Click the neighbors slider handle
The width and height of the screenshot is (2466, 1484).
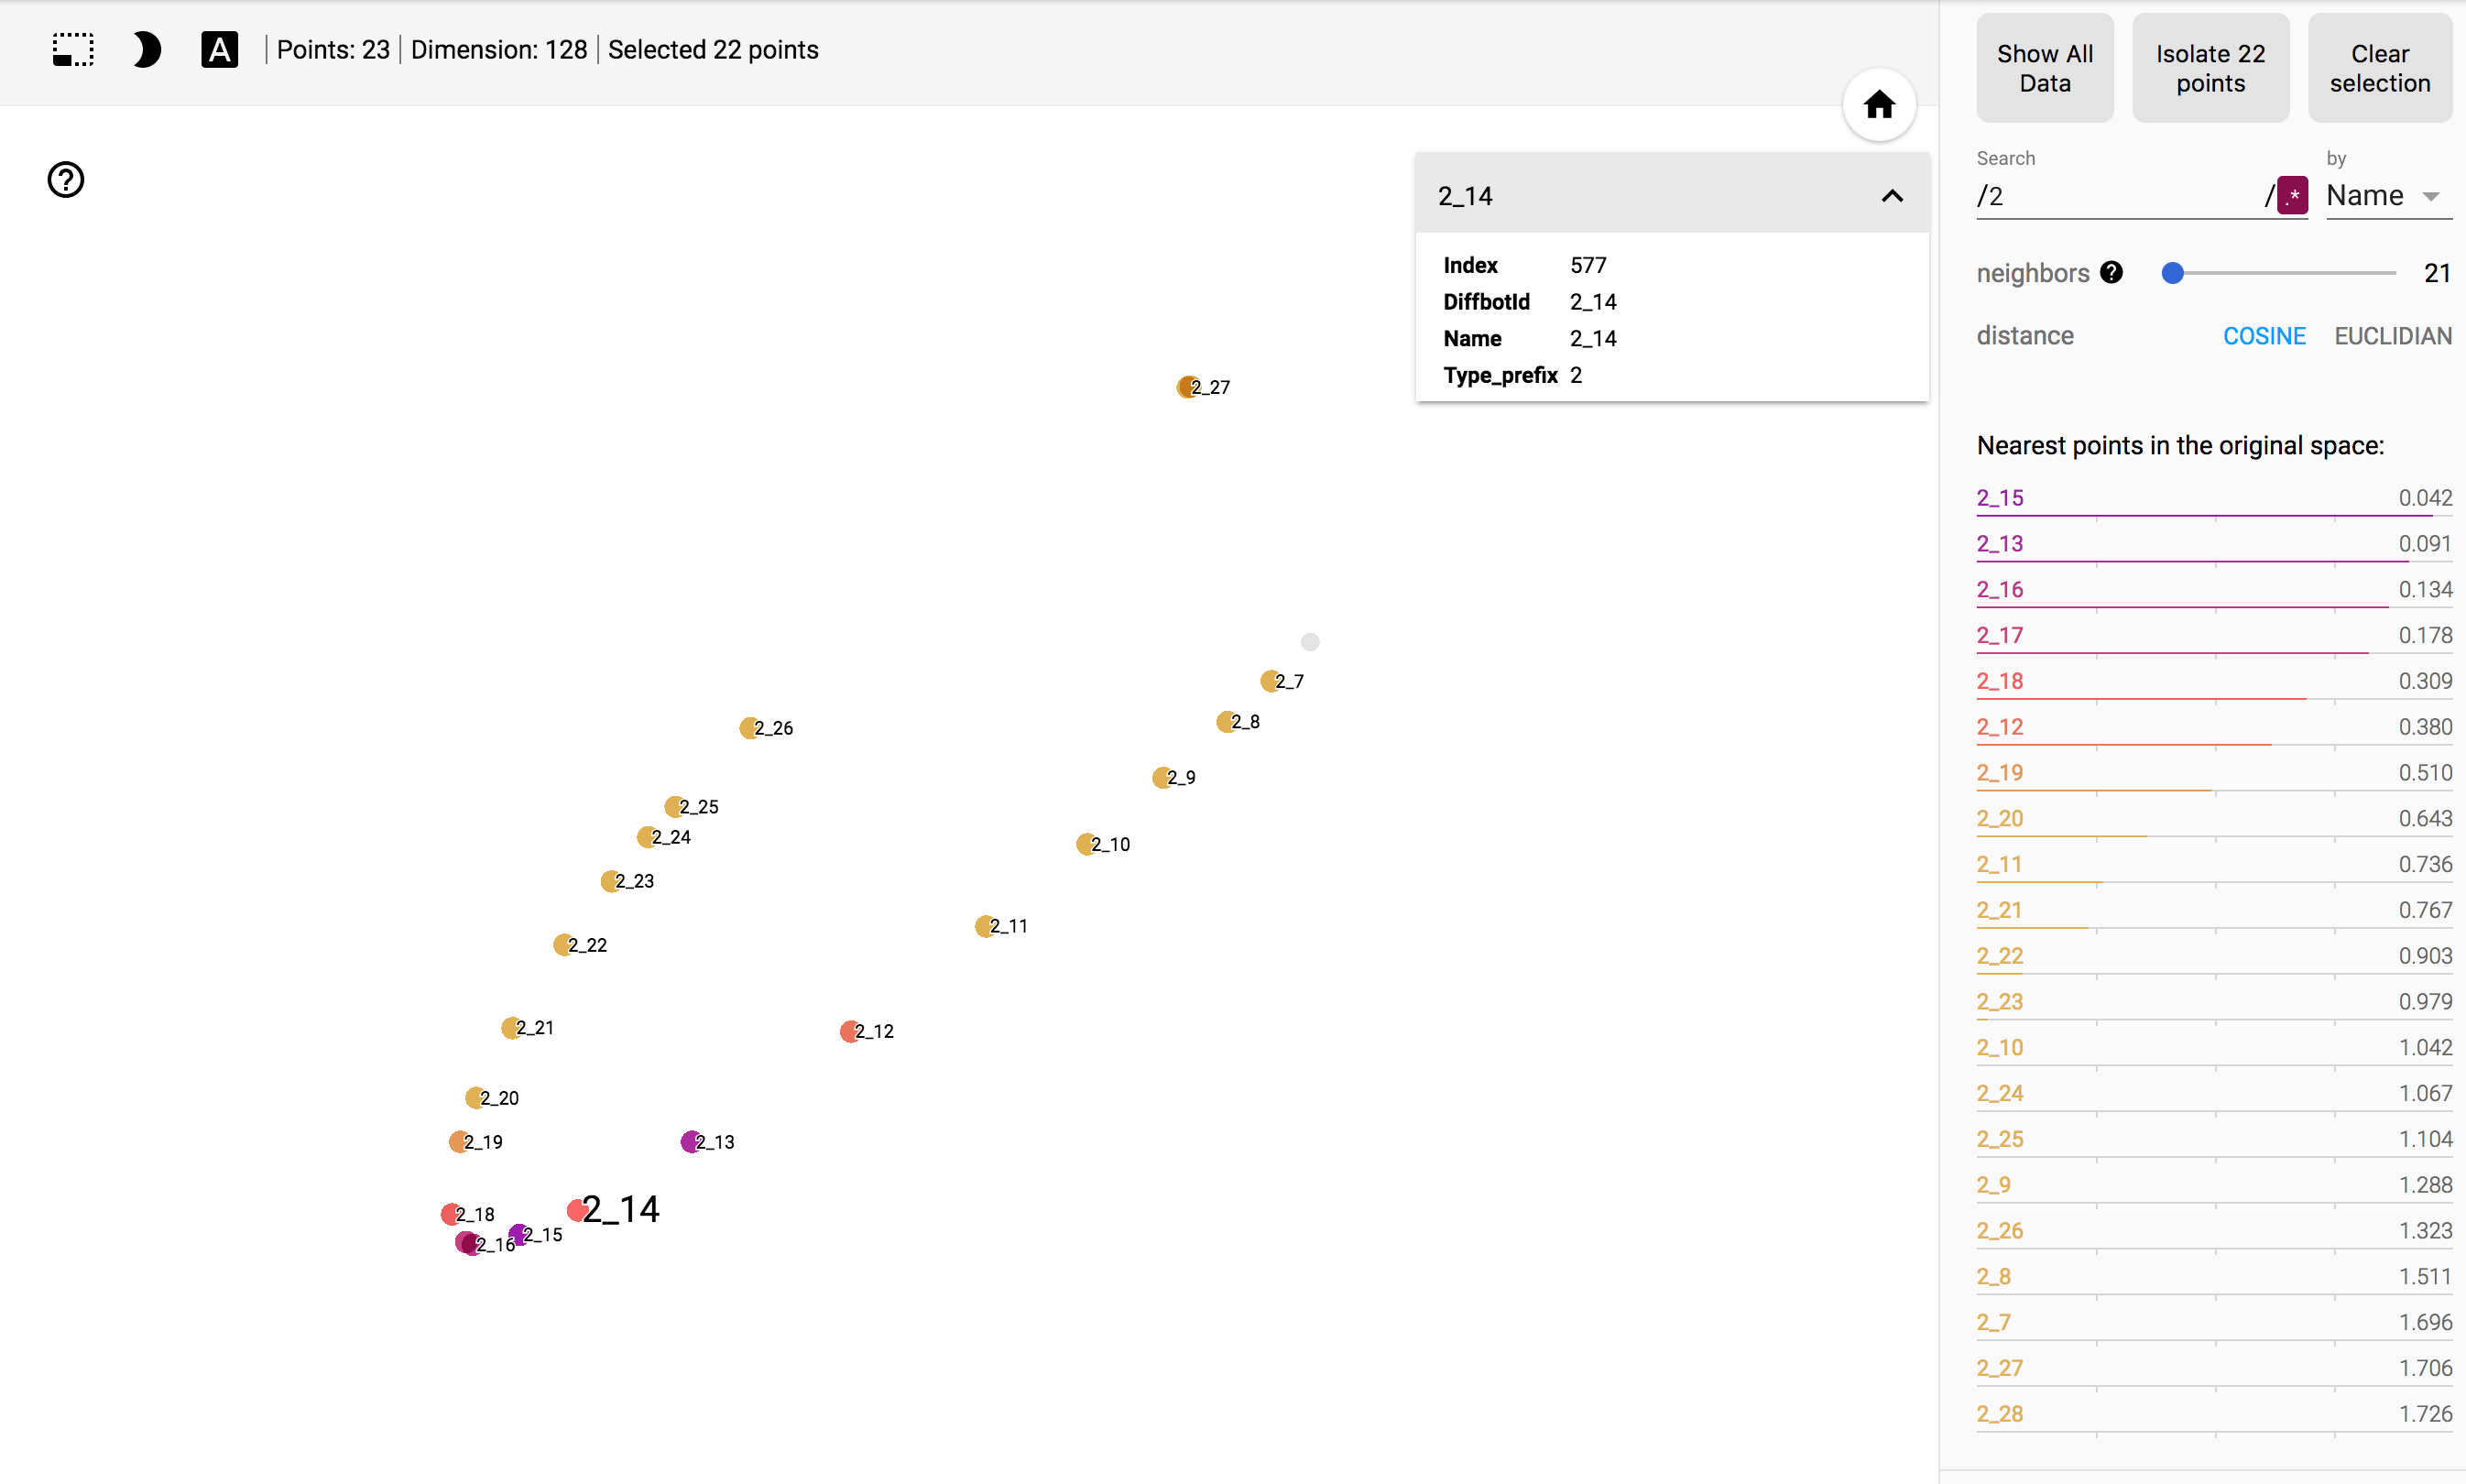pyautogui.click(x=2172, y=273)
